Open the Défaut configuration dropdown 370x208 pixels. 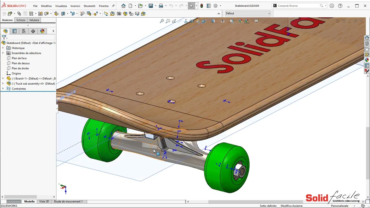248,13
